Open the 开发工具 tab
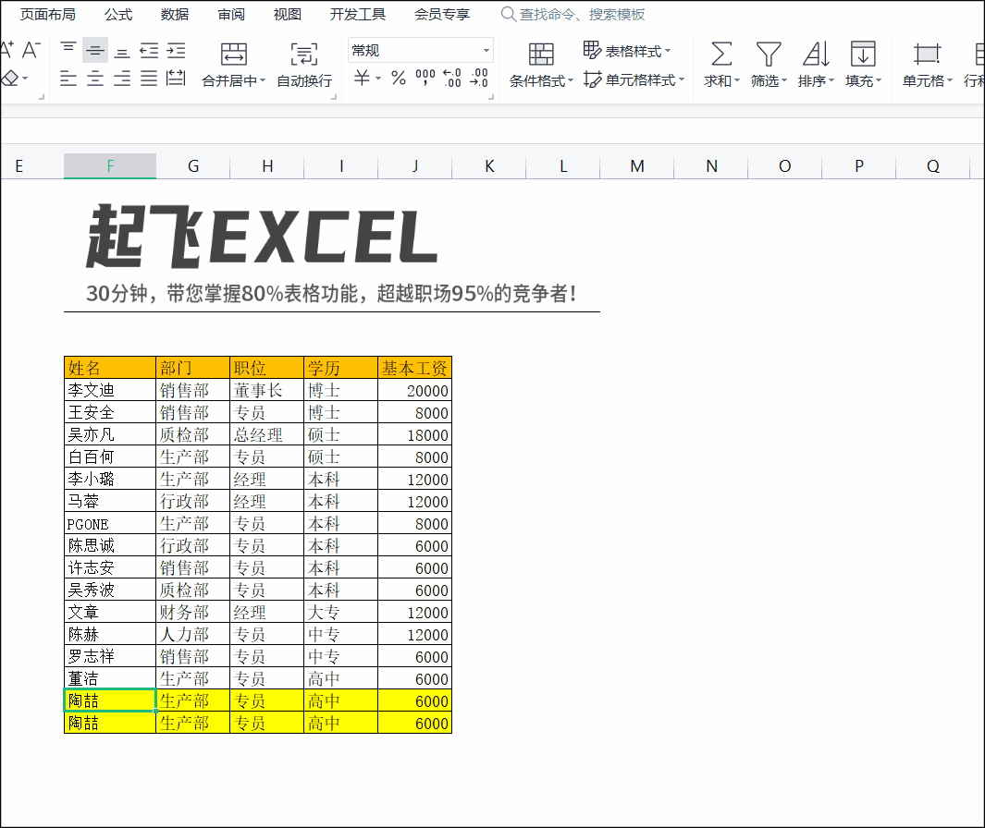985x828 pixels. tap(358, 15)
